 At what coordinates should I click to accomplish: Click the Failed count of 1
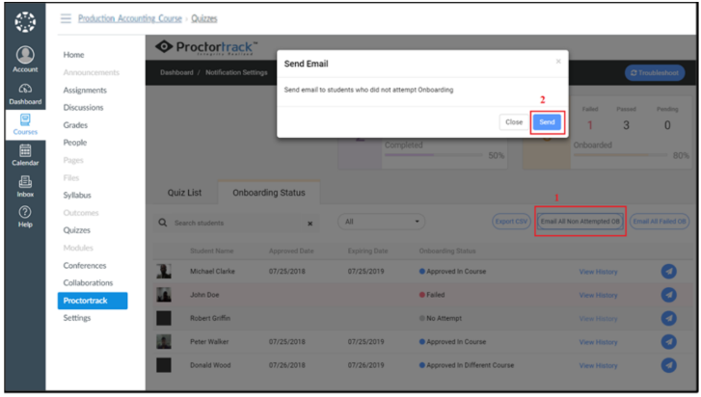tap(590, 125)
